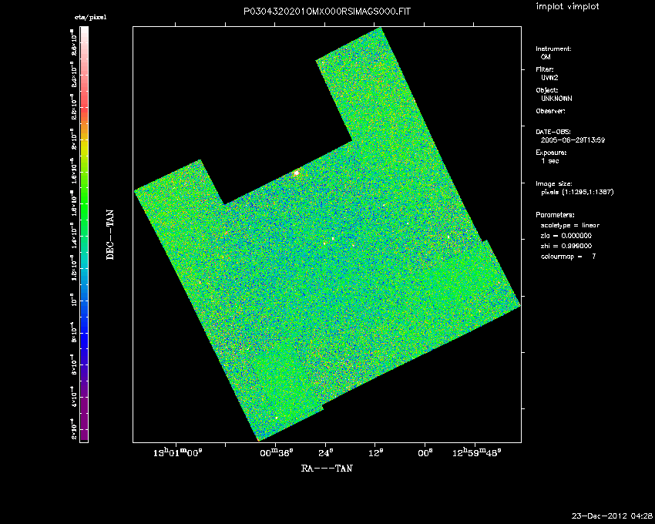The image size is (655, 524).
Task: Click the 'zlo = 0.000000' parameter
Action: click(566, 236)
